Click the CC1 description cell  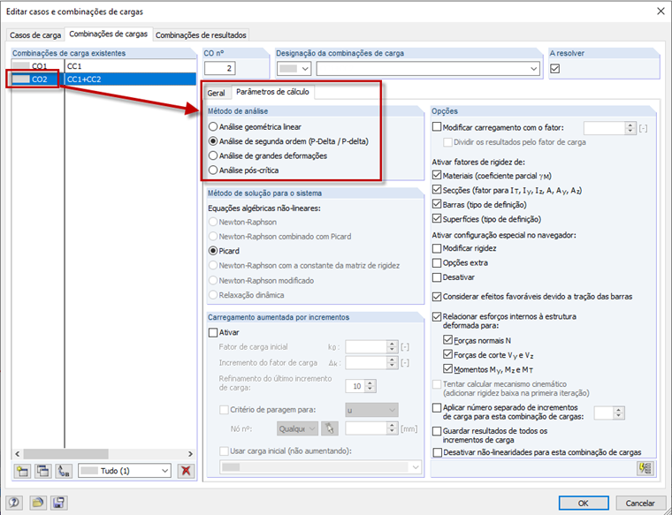131,66
